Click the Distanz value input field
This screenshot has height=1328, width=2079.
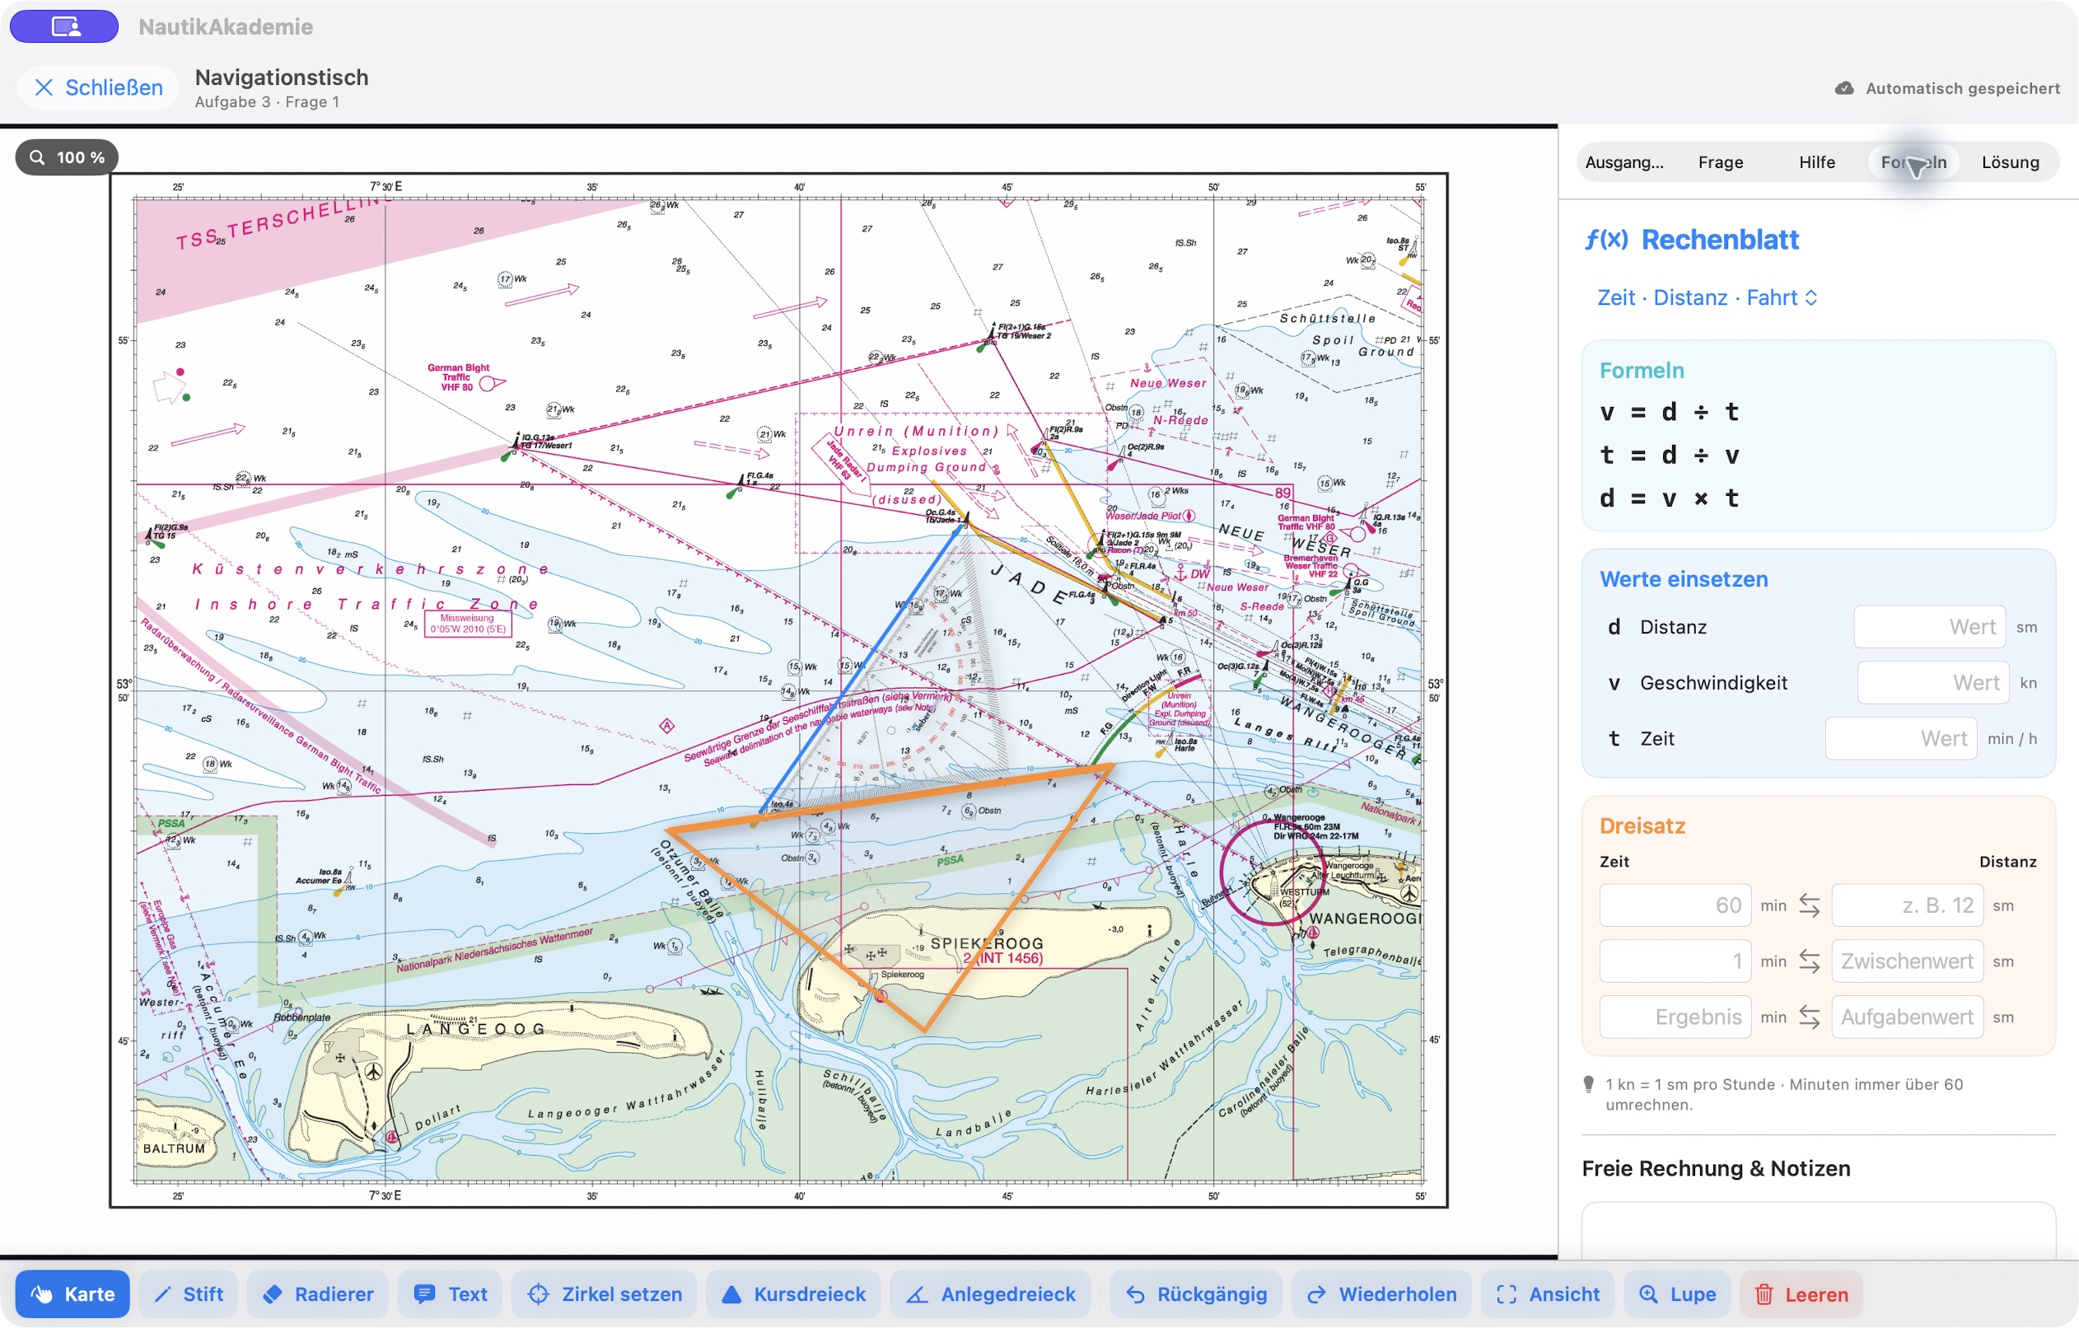click(x=1929, y=627)
